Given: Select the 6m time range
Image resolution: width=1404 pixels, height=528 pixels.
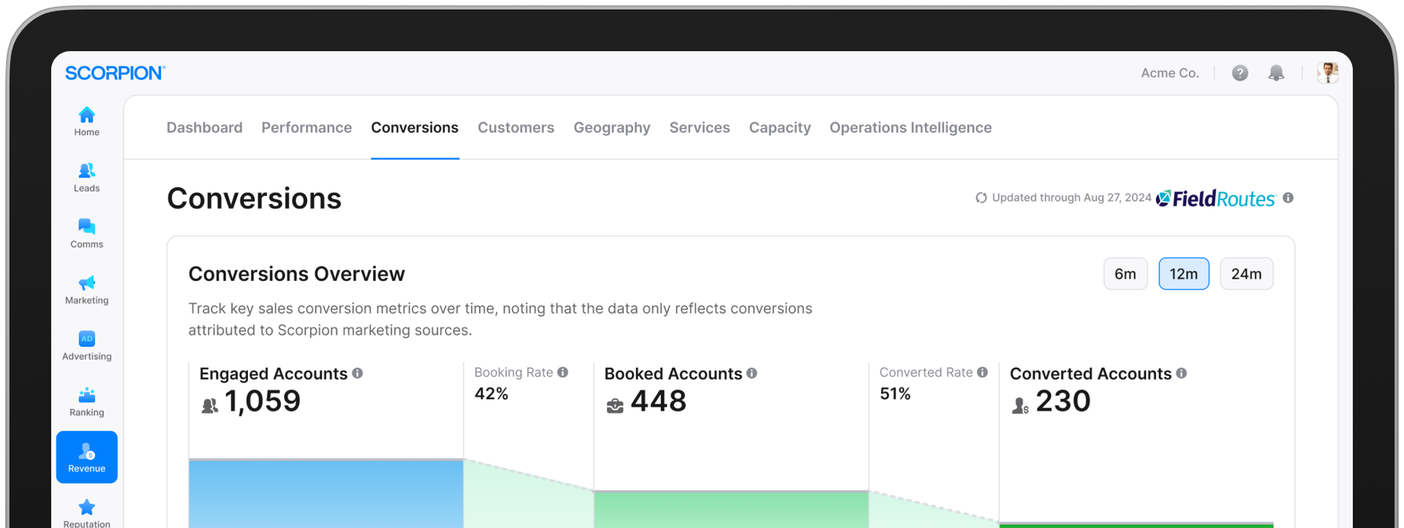Looking at the screenshot, I should (x=1125, y=274).
